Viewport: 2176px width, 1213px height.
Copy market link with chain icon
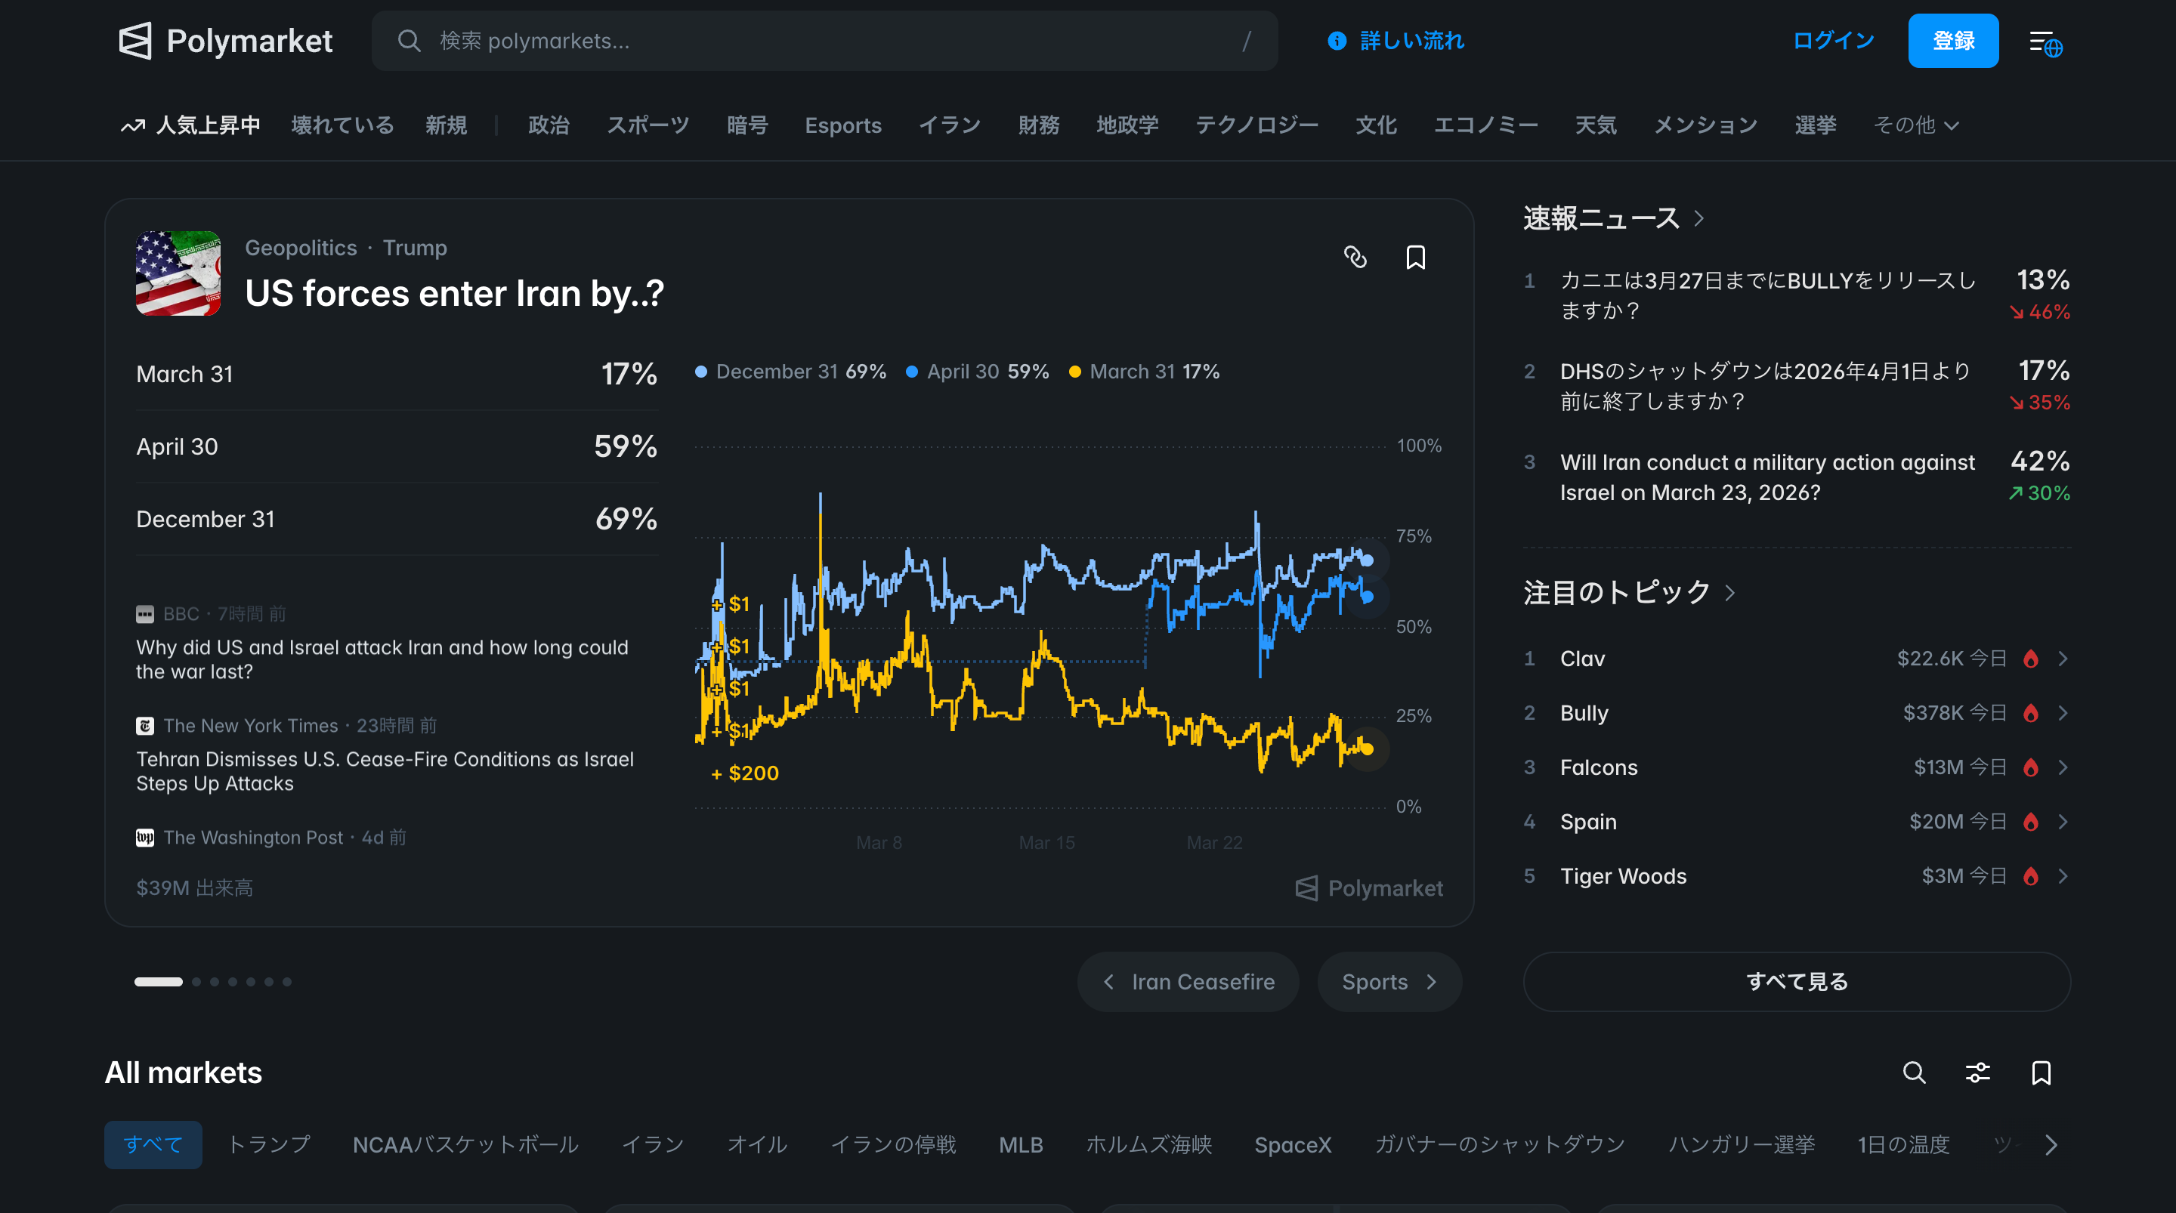1355,257
